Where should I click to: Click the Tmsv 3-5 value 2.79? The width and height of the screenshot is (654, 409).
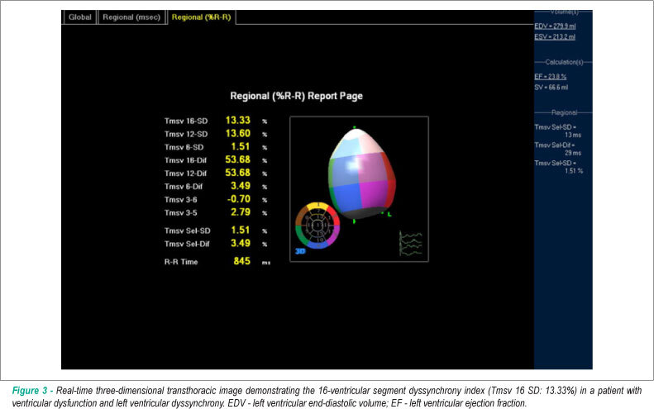pos(241,212)
